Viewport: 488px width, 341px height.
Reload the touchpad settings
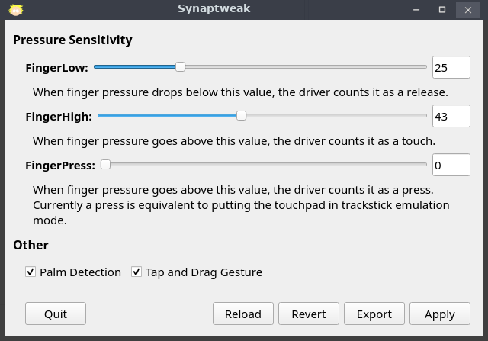pyautogui.click(x=242, y=314)
